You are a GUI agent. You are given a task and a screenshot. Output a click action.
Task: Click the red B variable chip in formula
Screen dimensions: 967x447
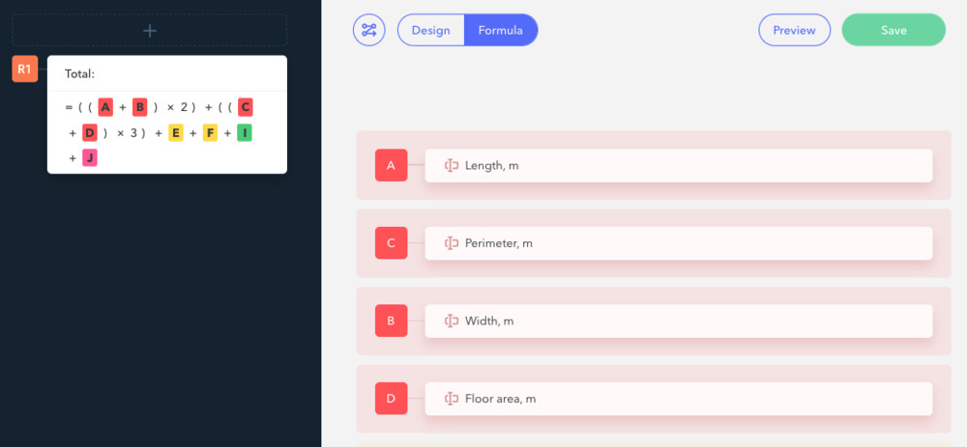(x=140, y=108)
